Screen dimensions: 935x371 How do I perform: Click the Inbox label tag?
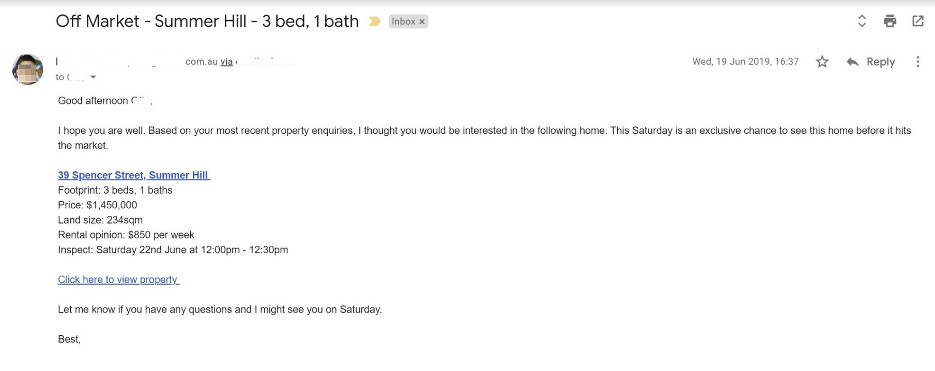(403, 21)
